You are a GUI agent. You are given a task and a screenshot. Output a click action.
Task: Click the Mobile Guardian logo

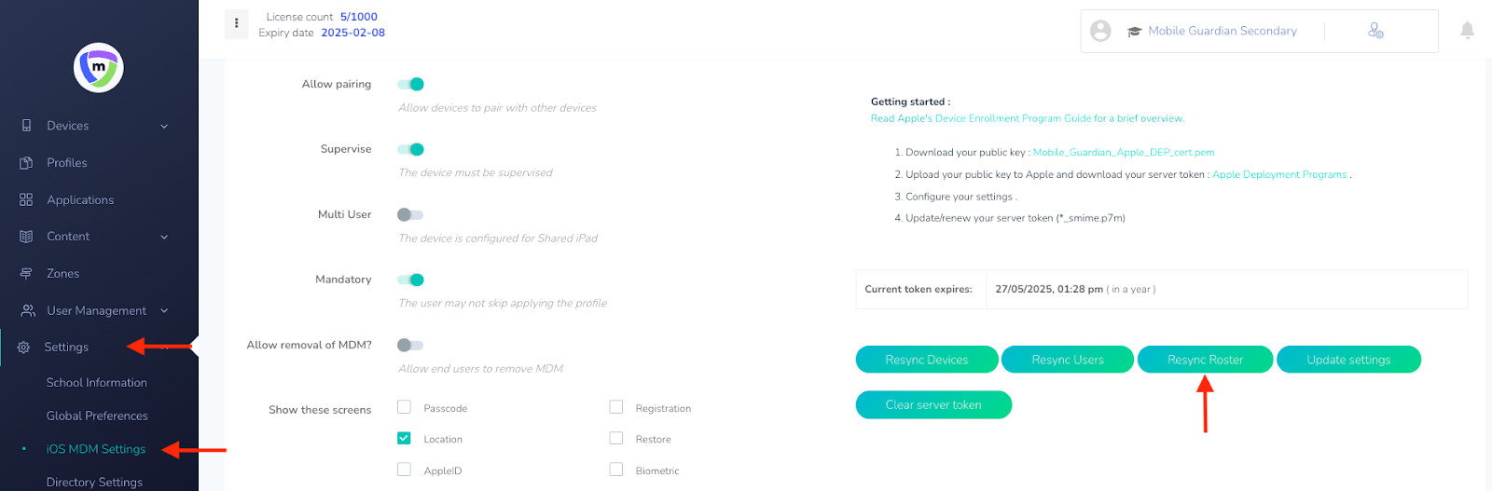(x=99, y=67)
